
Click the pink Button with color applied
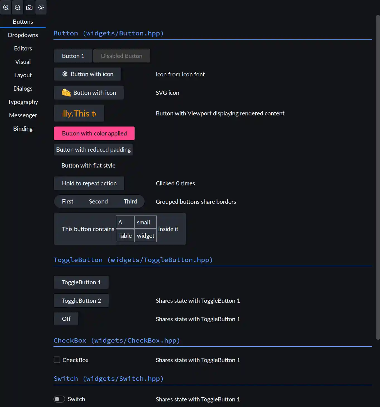(94, 134)
